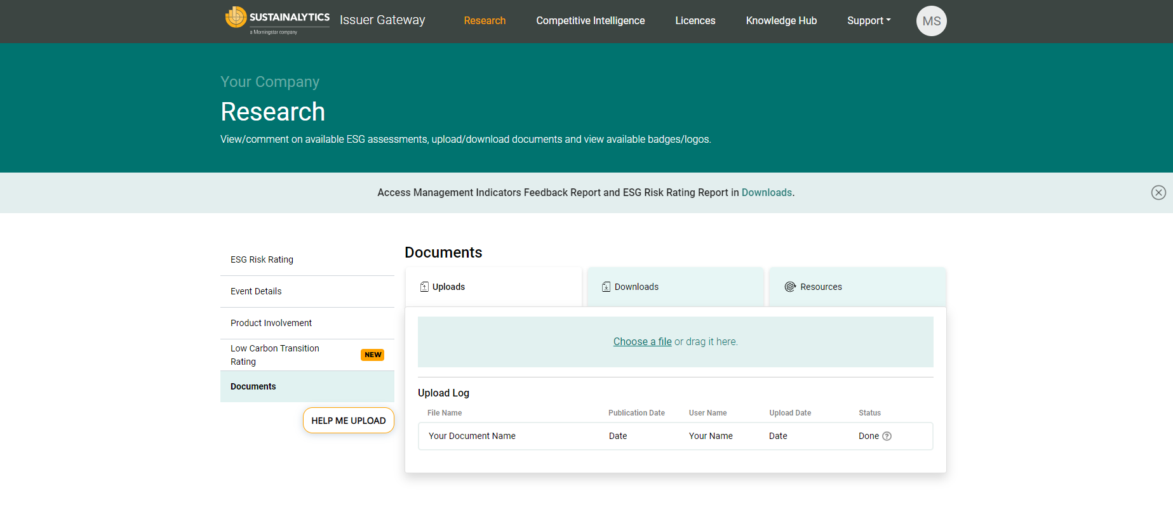Click the Uploads tab document icon

click(424, 287)
